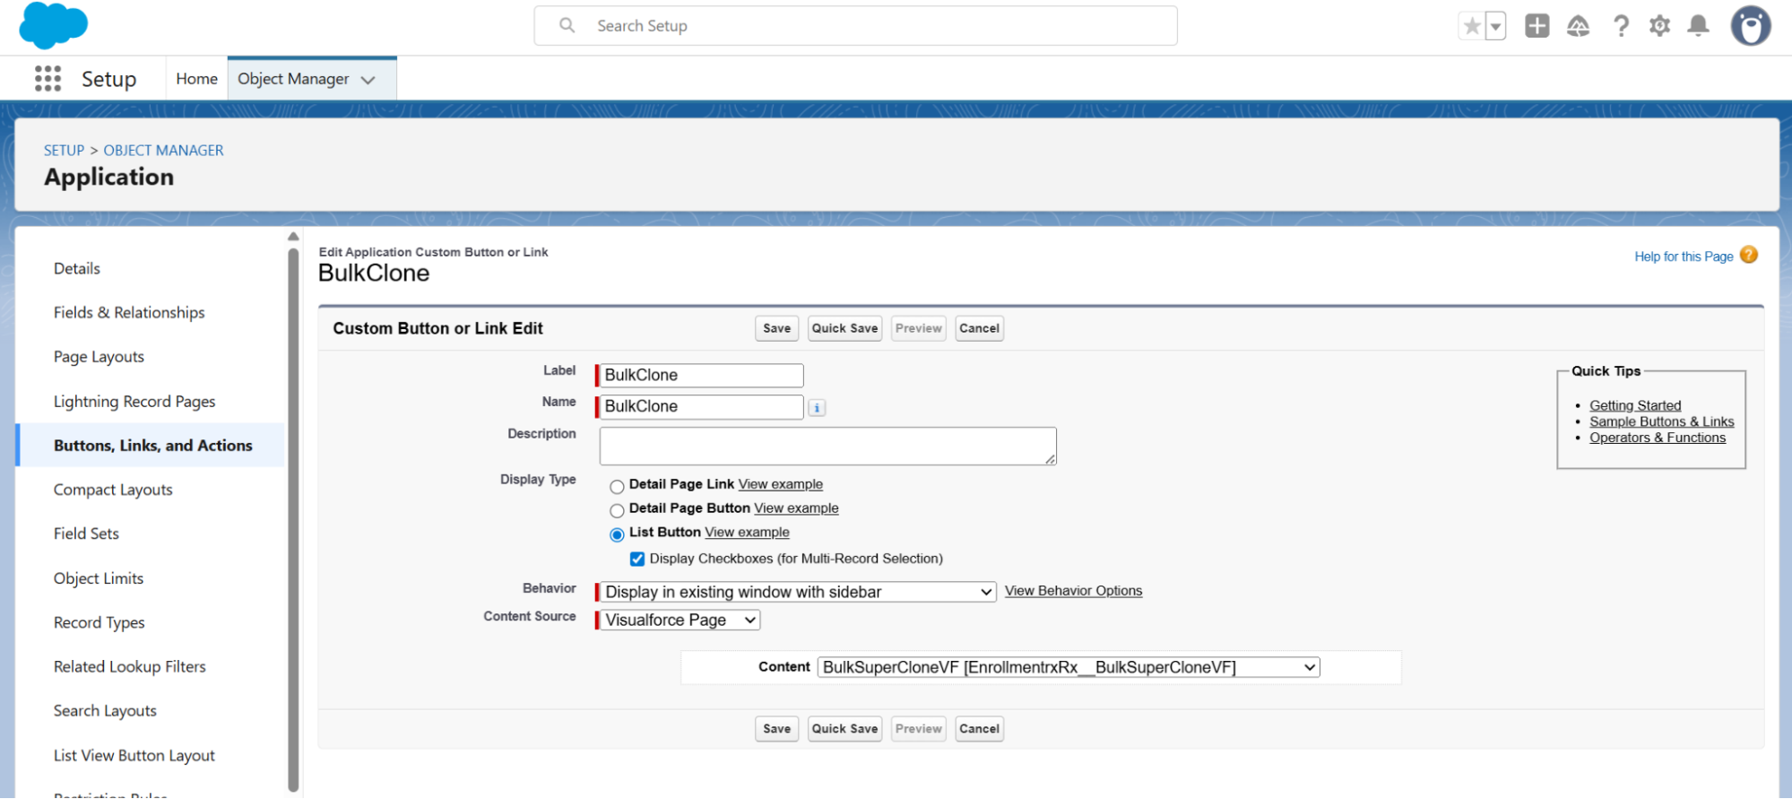Select the Detail Page Link radio button
Screen dimensions: 1792x799
pyautogui.click(x=617, y=487)
